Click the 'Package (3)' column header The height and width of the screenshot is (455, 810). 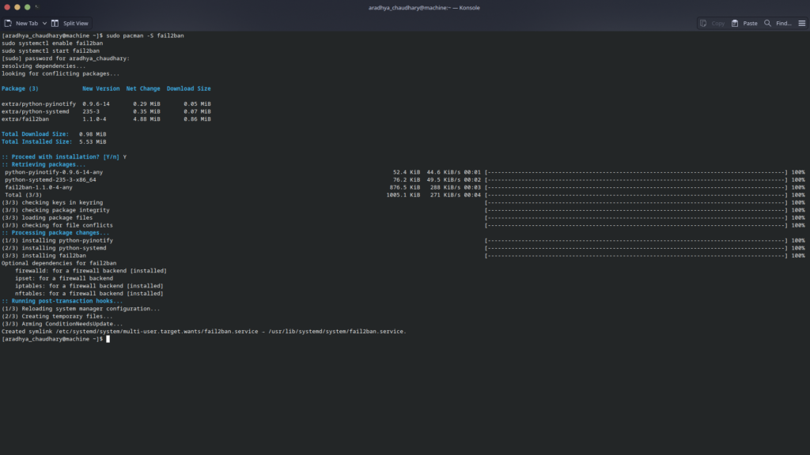(20, 88)
